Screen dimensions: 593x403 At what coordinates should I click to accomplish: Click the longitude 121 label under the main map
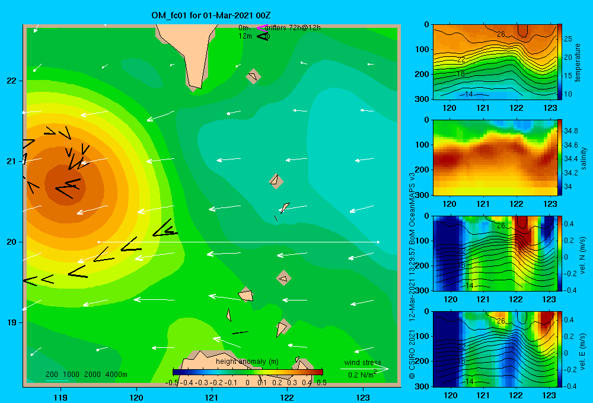(212, 397)
